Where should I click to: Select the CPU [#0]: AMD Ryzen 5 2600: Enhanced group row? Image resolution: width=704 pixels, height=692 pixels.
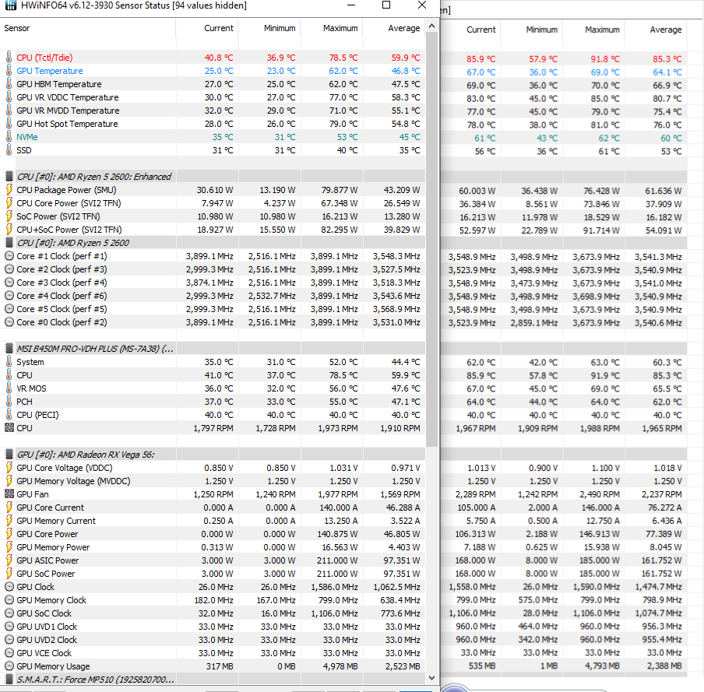pyautogui.click(x=213, y=177)
